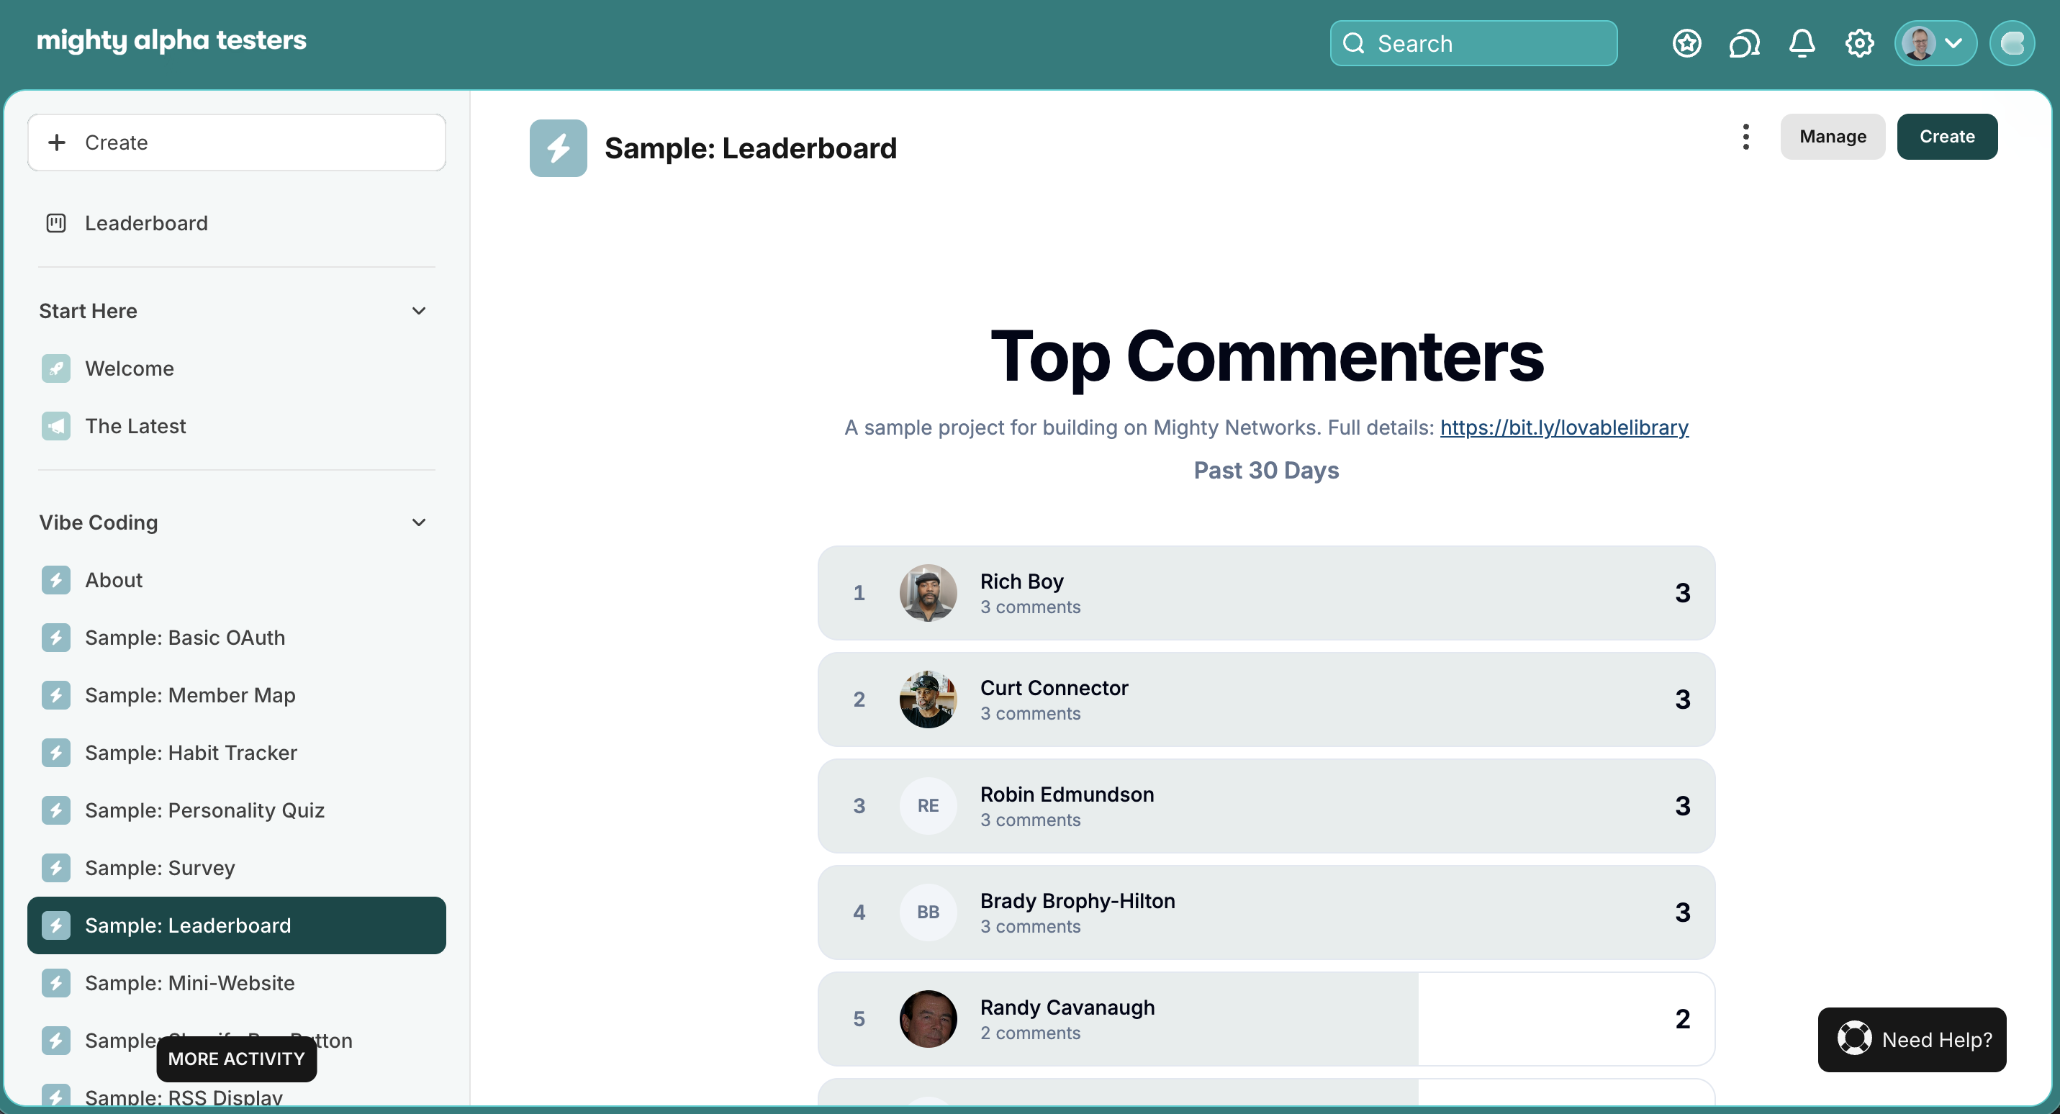Select Sample: Leaderboard in the sidebar

pyautogui.click(x=237, y=925)
